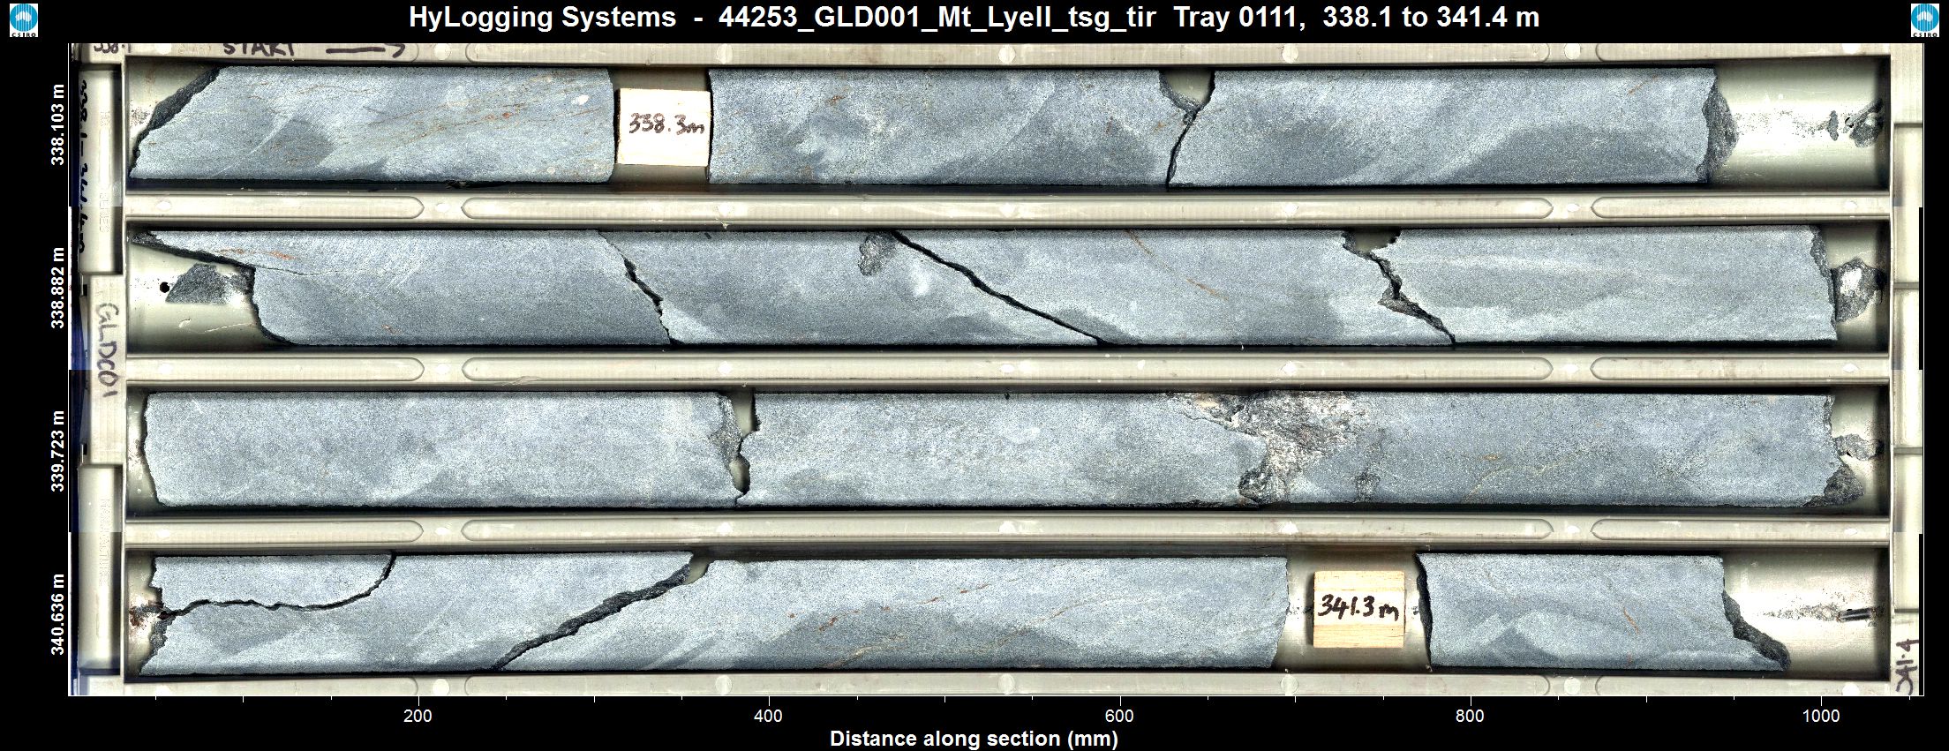This screenshot has height=751, width=1949.
Task: Click the 200 tick label on distance axis
Action: [x=418, y=716]
